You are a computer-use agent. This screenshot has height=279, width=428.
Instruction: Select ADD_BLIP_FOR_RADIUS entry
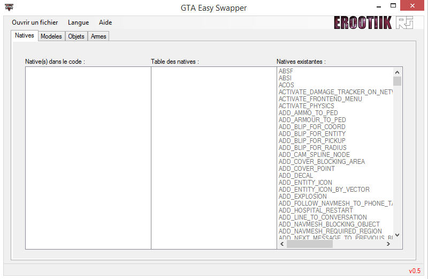[312, 148]
